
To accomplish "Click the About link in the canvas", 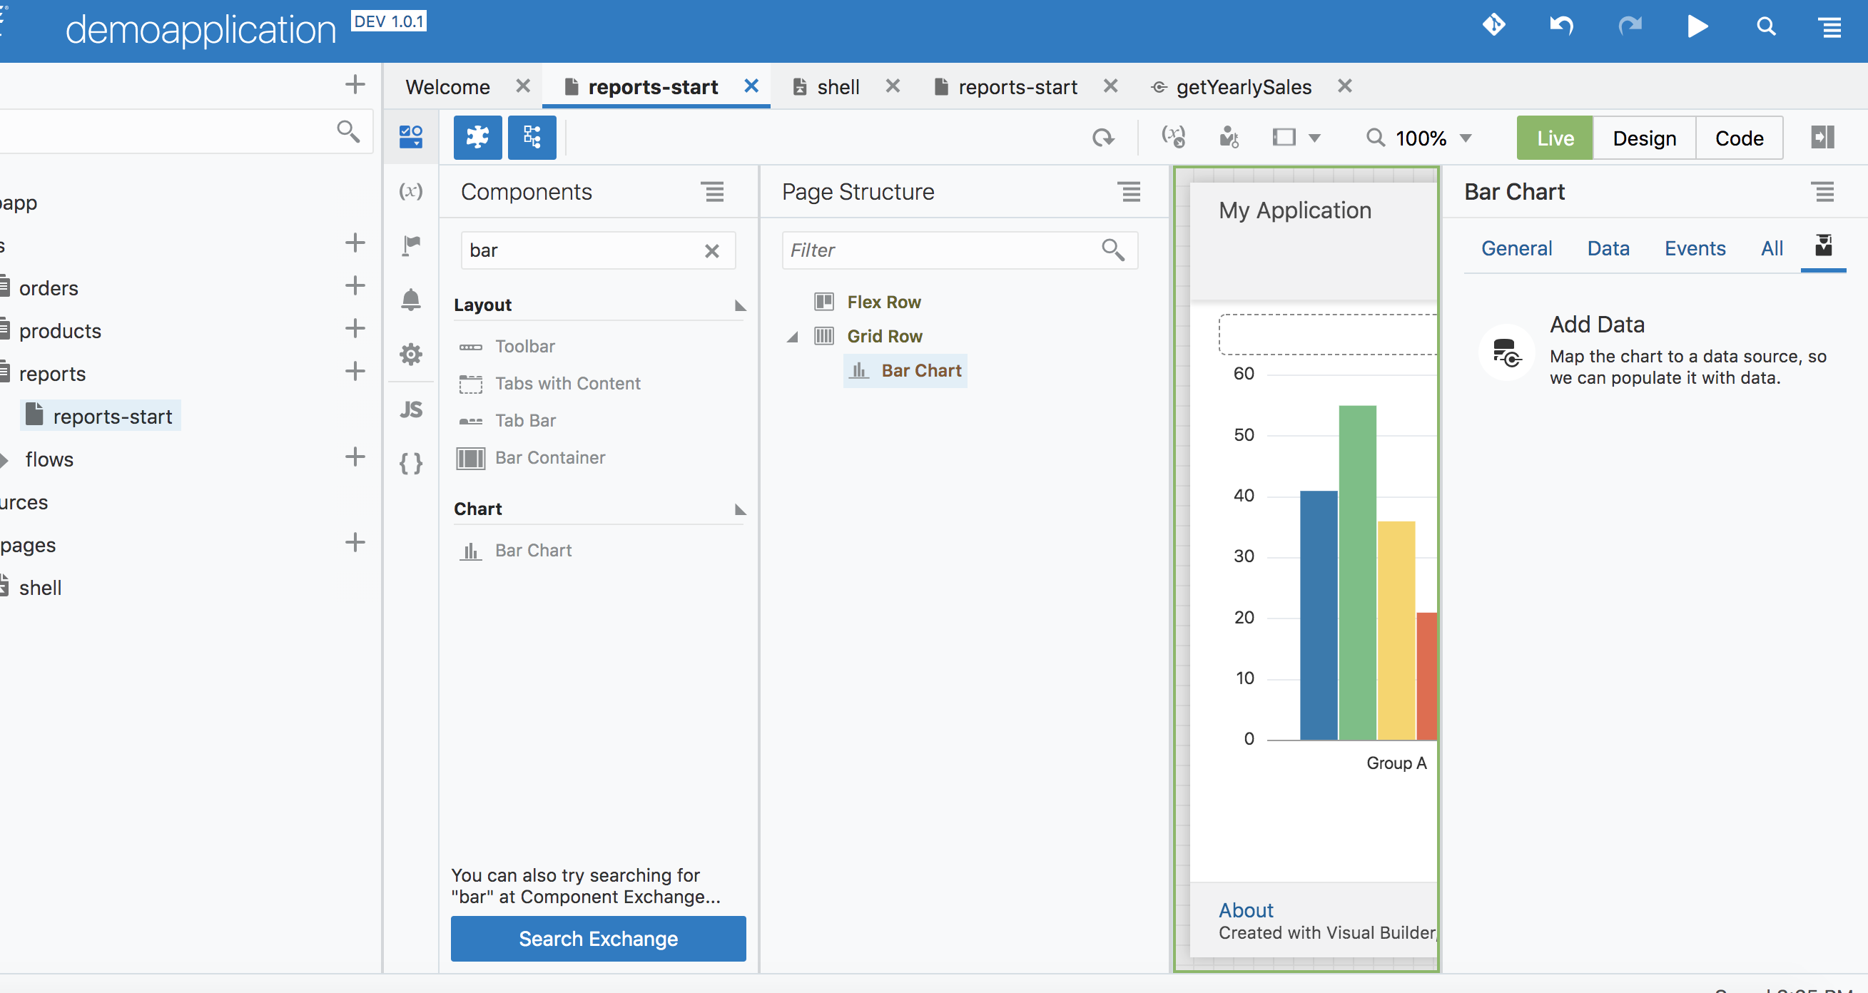I will point(1245,910).
